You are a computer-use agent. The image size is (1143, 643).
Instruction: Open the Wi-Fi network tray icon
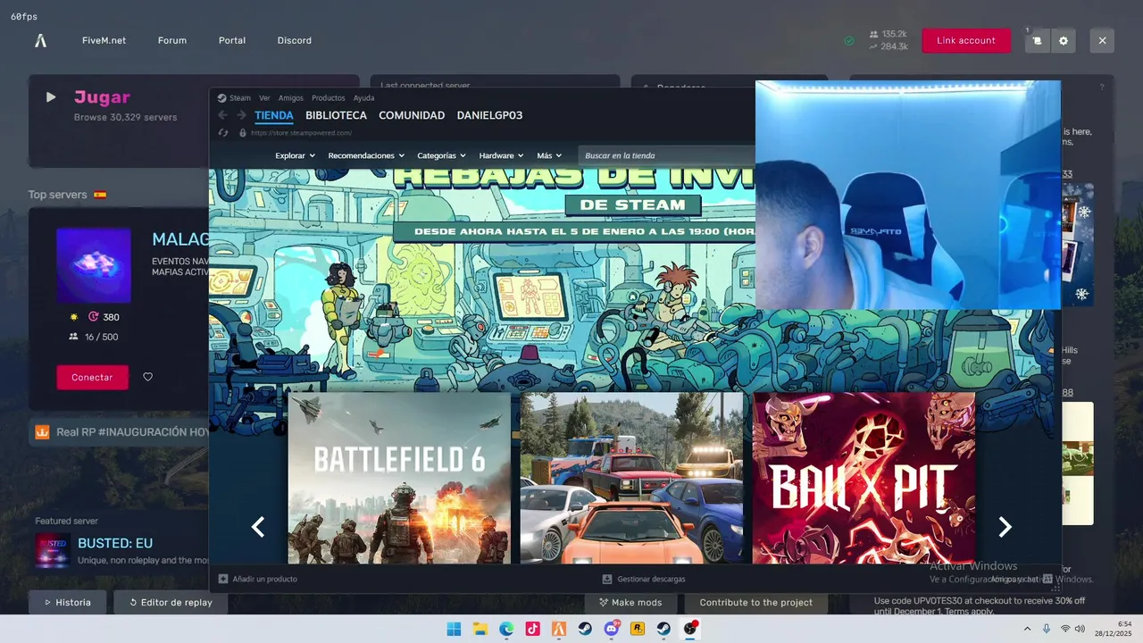1065,629
